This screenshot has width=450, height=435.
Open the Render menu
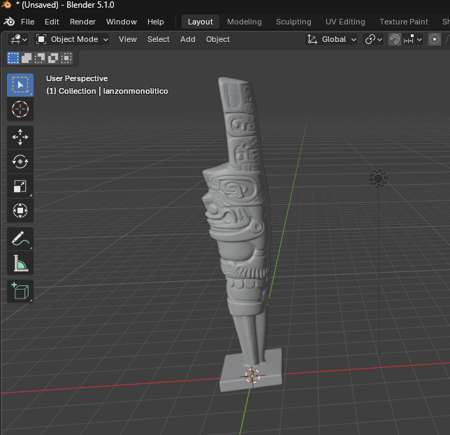(x=82, y=22)
